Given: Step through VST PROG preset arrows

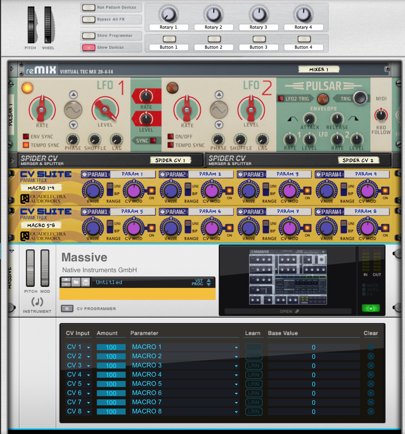Looking at the screenshot, I should [209, 282].
